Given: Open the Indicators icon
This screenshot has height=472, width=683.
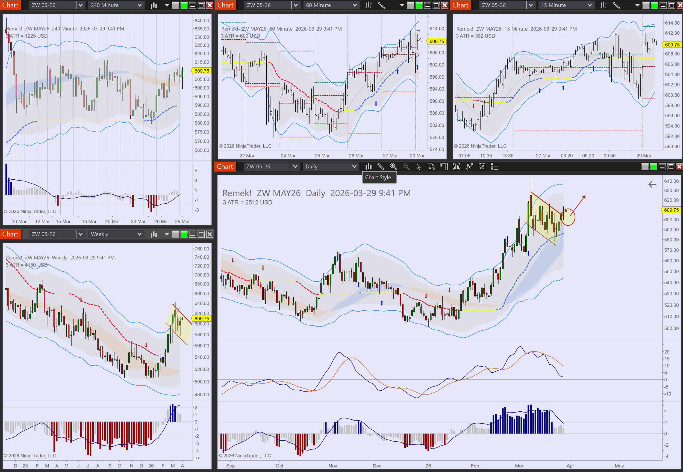Looking at the screenshot, I should click(469, 167).
